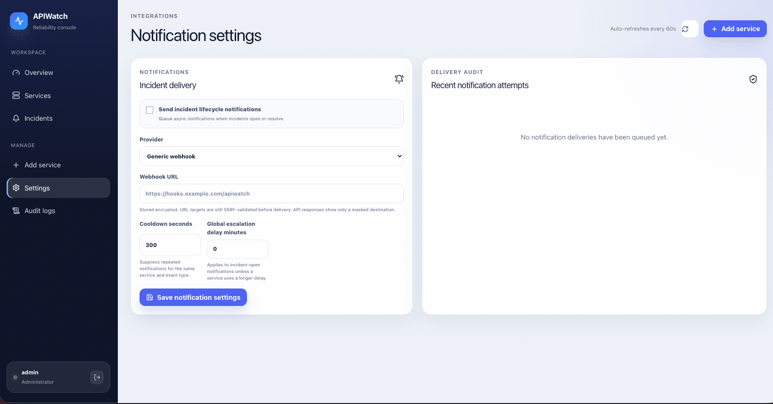The image size is (773, 404).
Task: Click the 'Notification settings' page heading
Action: [x=196, y=35]
